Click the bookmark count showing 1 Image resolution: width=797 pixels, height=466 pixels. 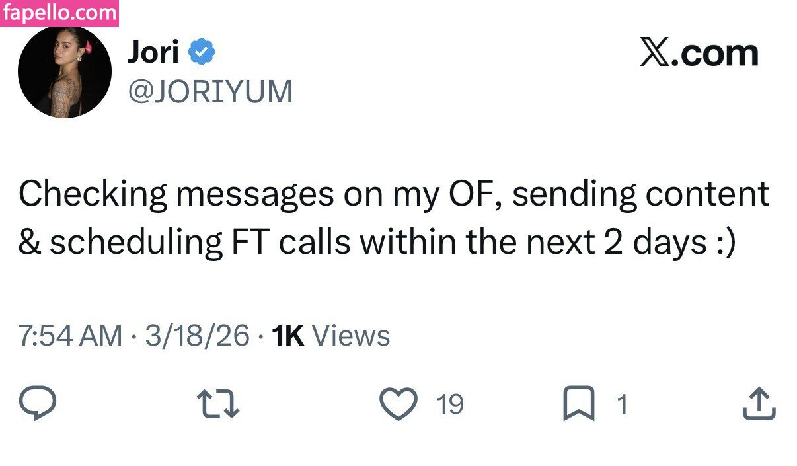(621, 404)
